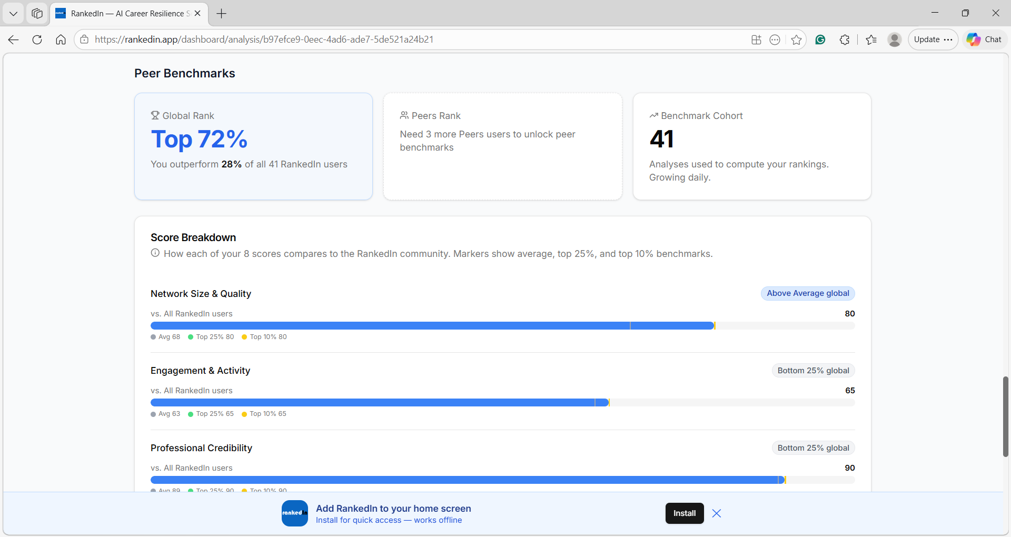This screenshot has width=1011, height=537.
Task: Click 'Need 3 more Peers users' message
Action: click(488, 141)
